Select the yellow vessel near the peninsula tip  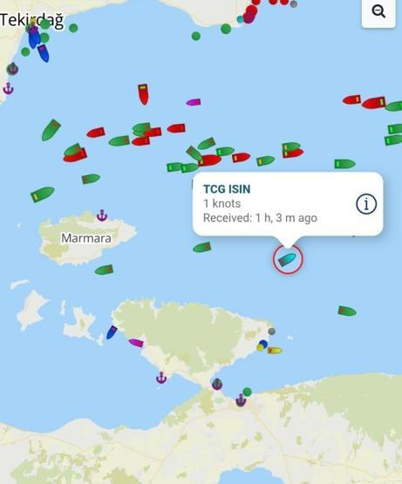(x=275, y=351)
